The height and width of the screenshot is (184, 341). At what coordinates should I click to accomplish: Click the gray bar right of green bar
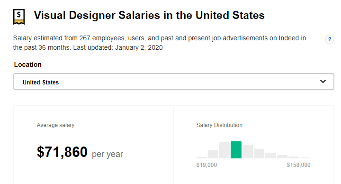coord(248,151)
